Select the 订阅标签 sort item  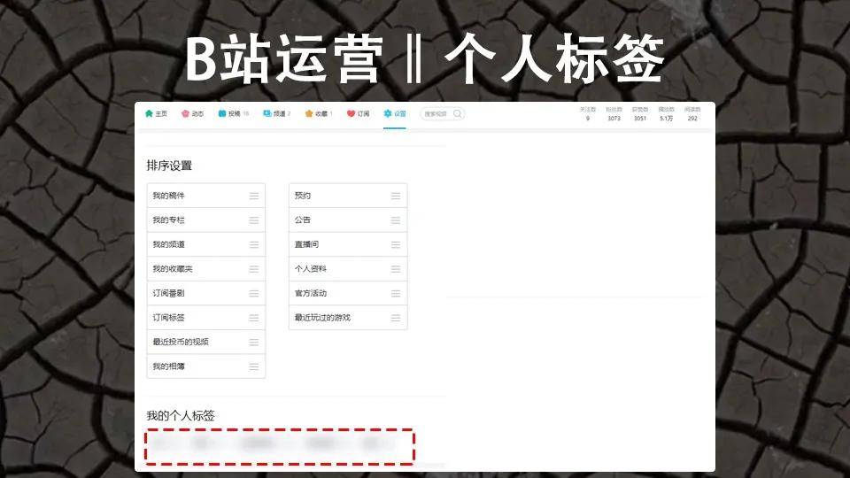pos(206,318)
